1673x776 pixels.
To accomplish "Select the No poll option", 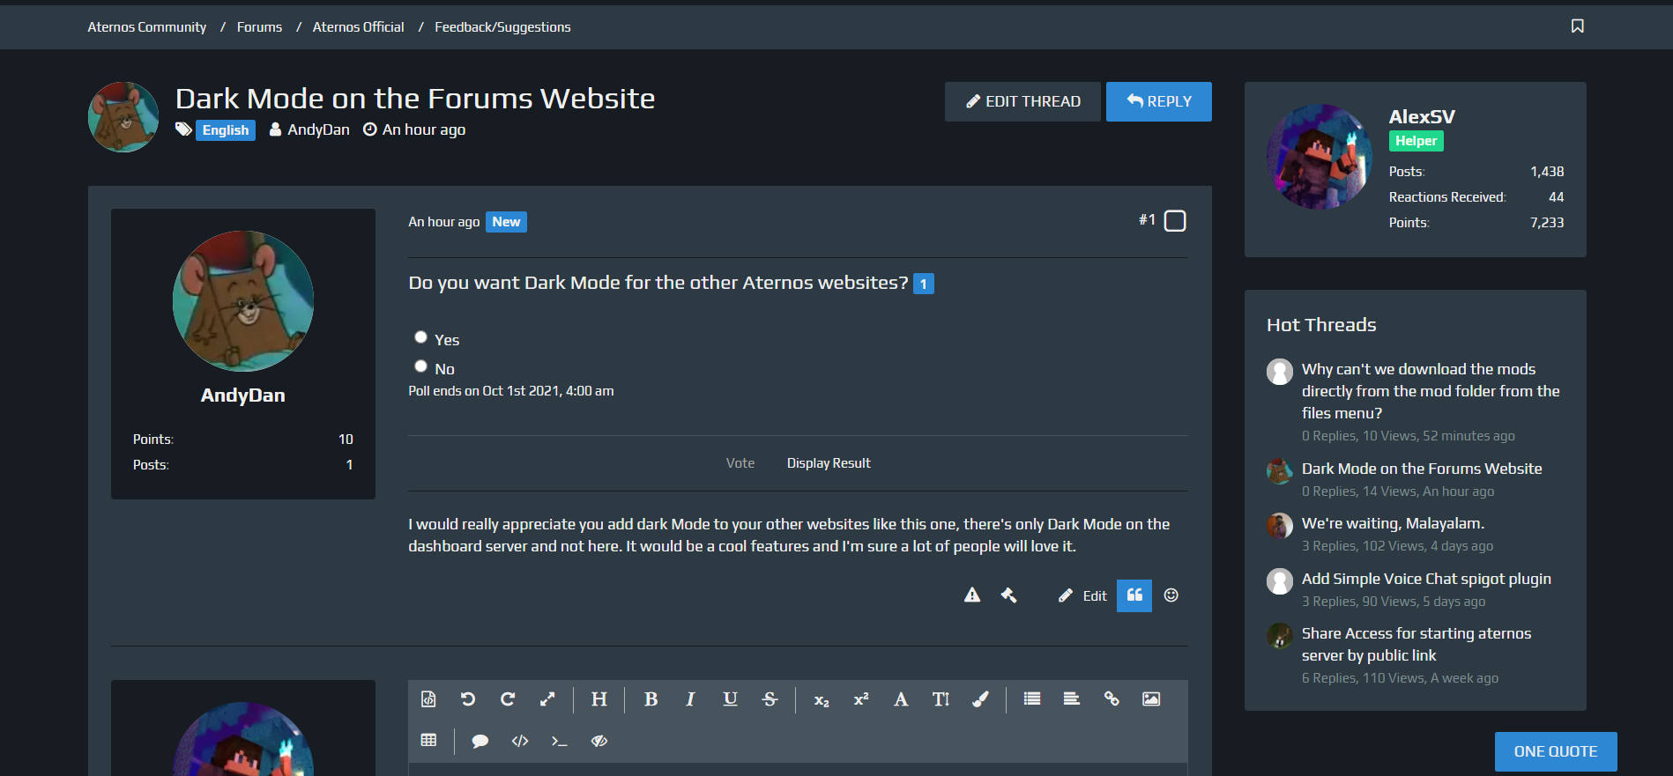I will click(x=421, y=366).
